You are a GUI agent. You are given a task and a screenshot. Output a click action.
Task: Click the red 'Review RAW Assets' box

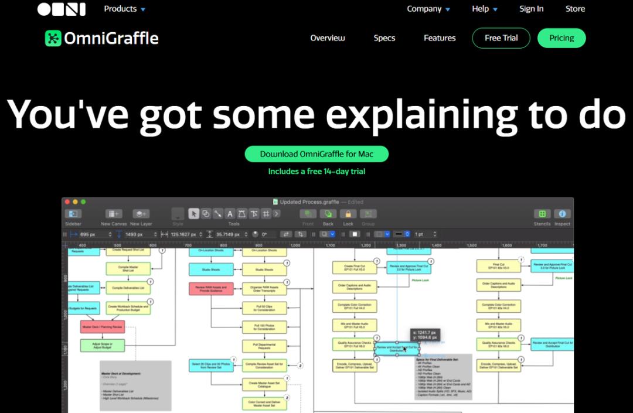(x=211, y=288)
